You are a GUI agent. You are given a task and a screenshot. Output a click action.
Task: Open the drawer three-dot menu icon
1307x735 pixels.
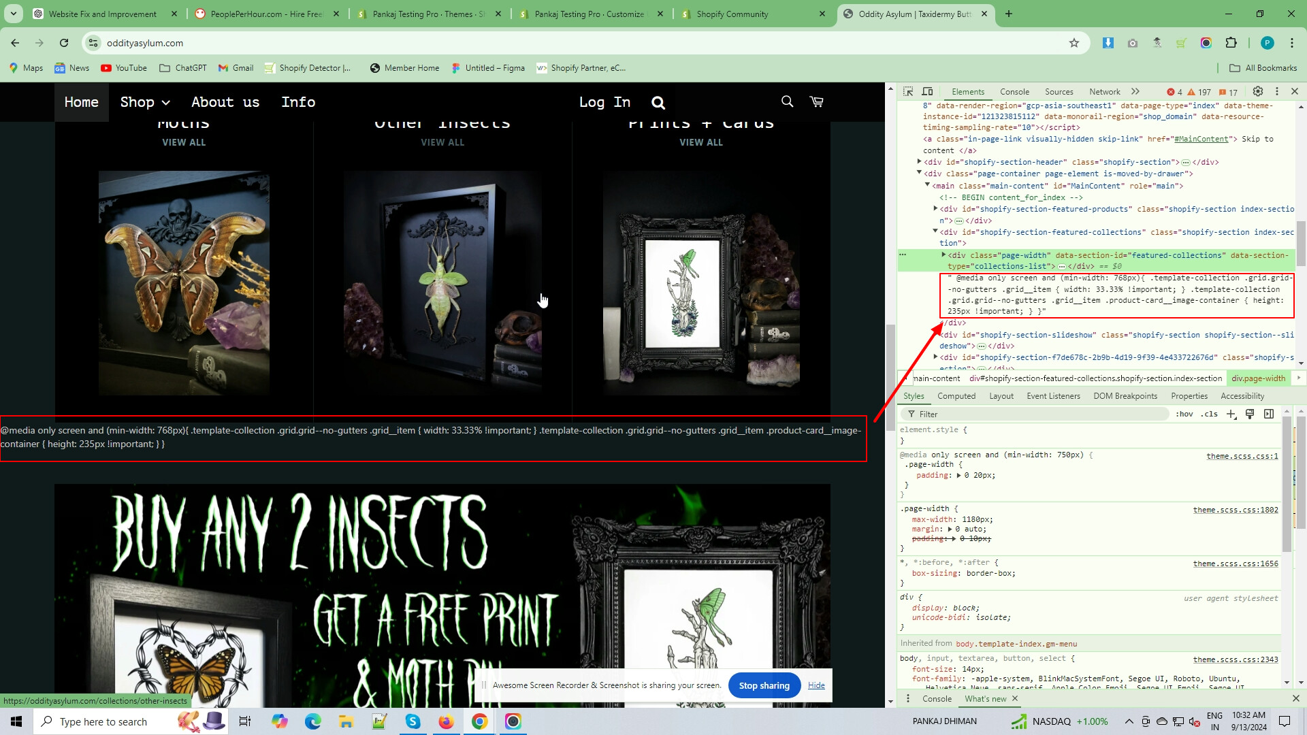pyautogui.click(x=907, y=699)
